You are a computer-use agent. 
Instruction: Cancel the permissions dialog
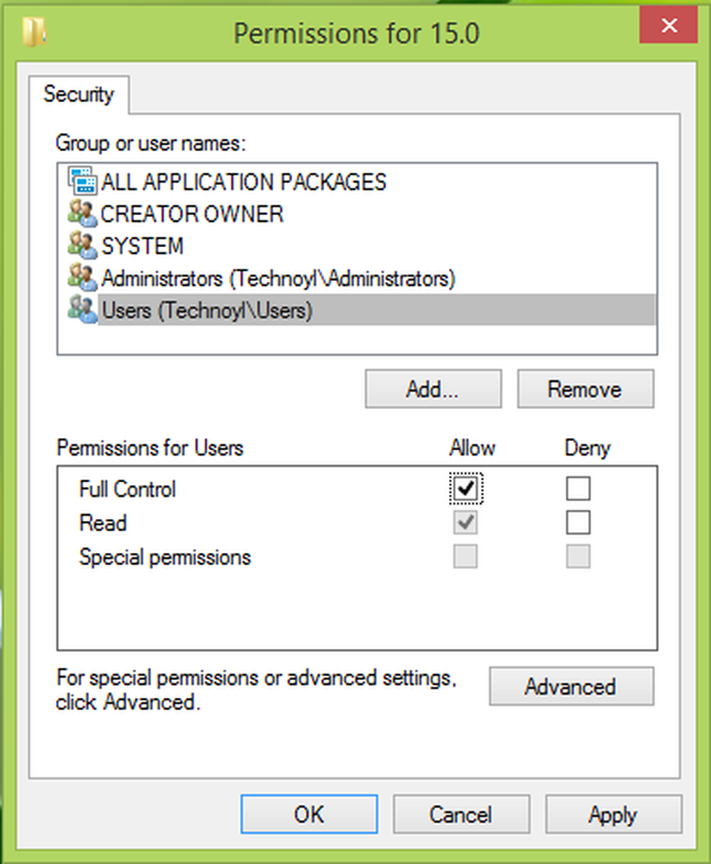pos(461,814)
